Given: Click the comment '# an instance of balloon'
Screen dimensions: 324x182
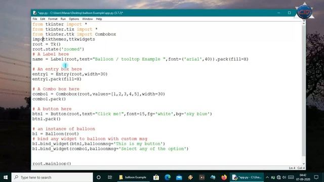Looking at the screenshot, I should (x=64, y=129).
